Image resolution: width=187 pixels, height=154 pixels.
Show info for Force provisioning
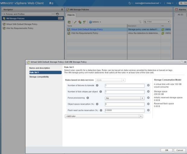tap(88, 98)
